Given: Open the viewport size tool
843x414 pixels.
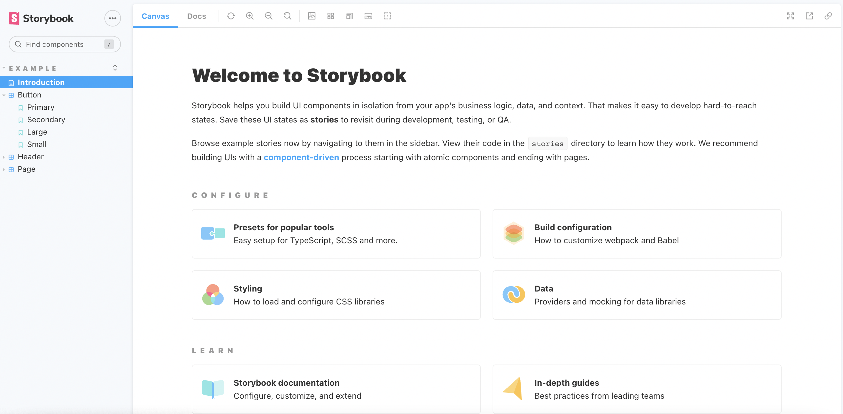Looking at the screenshot, I should pyautogui.click(x=349, y=16).
